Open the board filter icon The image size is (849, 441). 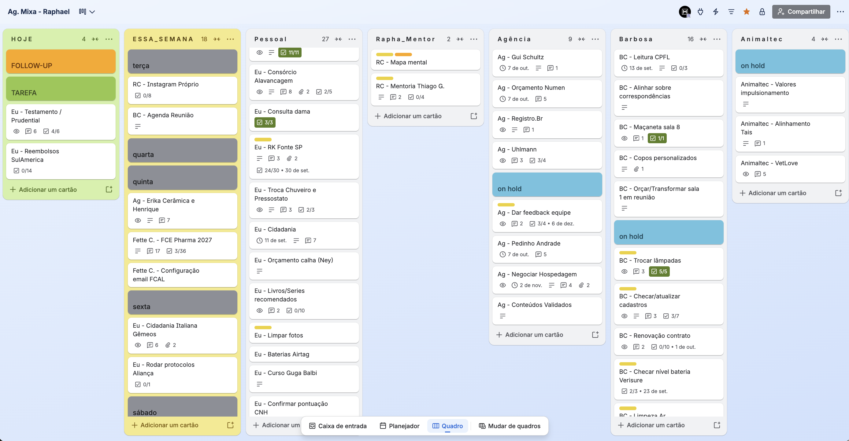(x=731, y=12)
